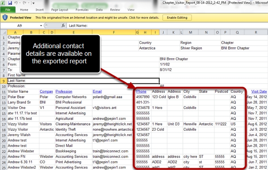
Task: Click cell containing city here
Action: coord(190,157)
